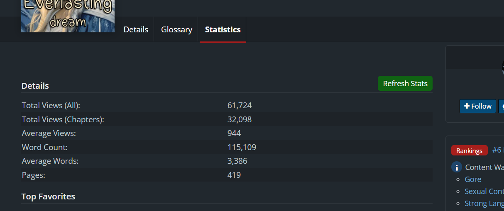Click the Total Views (All) value 61,724
Viewport: 504px width, 211px height.
point(240,105)
